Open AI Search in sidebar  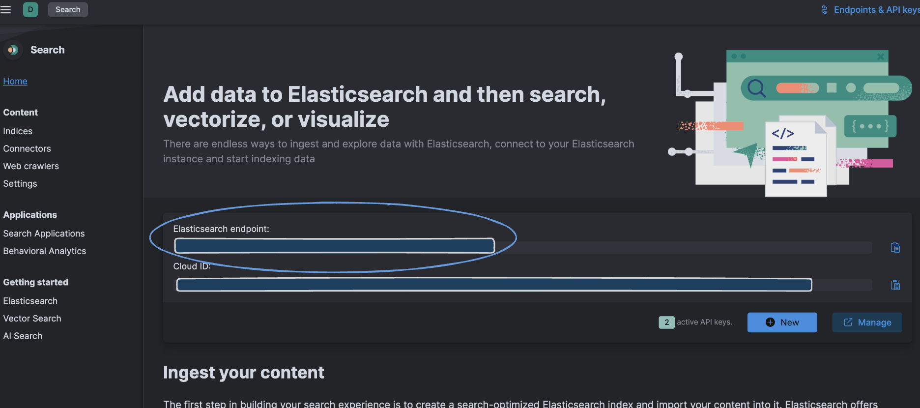click(23, 336)
